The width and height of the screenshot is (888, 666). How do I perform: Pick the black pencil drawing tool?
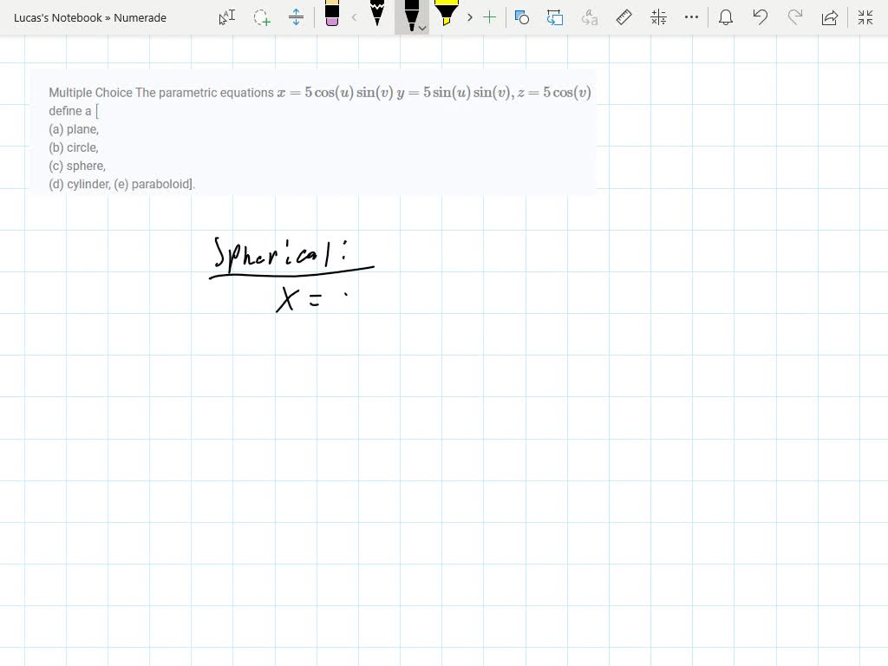point(377,16)
